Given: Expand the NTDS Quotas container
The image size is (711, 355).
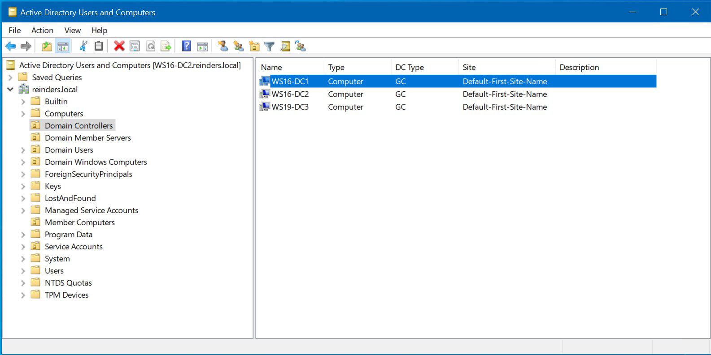Looking at the screenshot, I should (x=23, y=283).
